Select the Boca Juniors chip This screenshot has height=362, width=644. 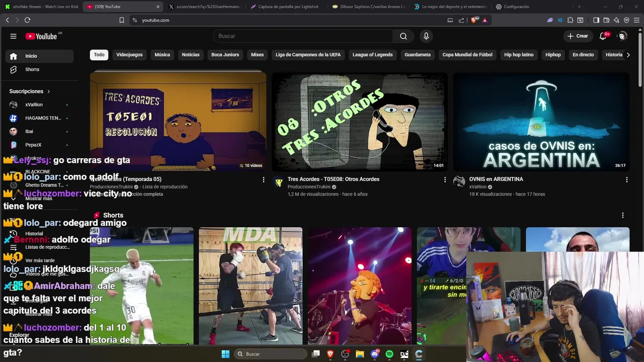(225, 55)
